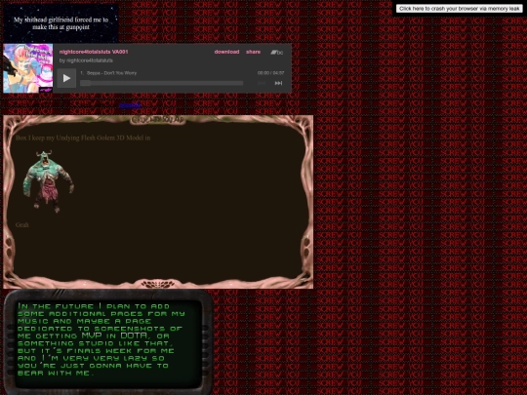The image size is (527, 395).
Task: Open the 'by nightcore4totalsluts' artist link
Action: (x=86, y=60)
